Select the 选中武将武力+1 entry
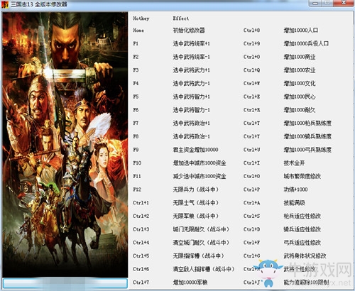The width and height of the screenshot is (355, 291). [191, 70]
